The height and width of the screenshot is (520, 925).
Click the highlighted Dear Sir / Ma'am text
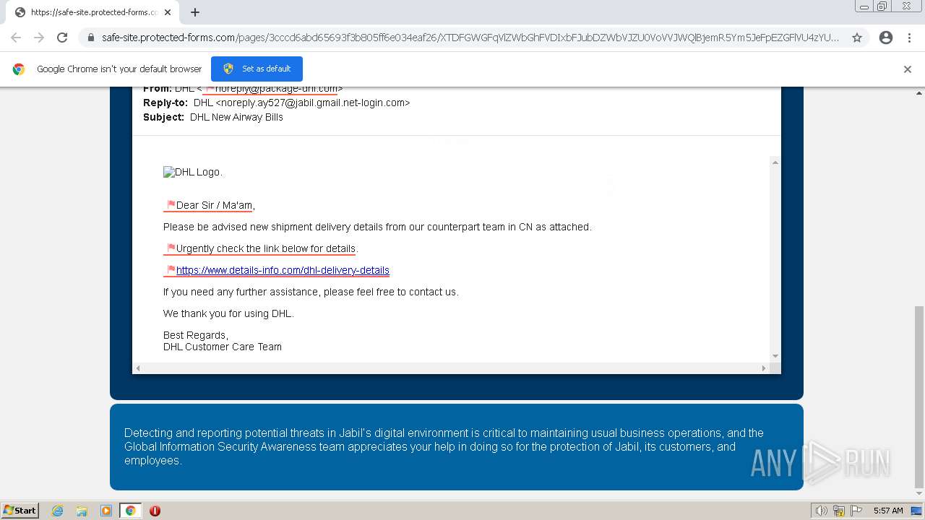click(x=214, y=205)
